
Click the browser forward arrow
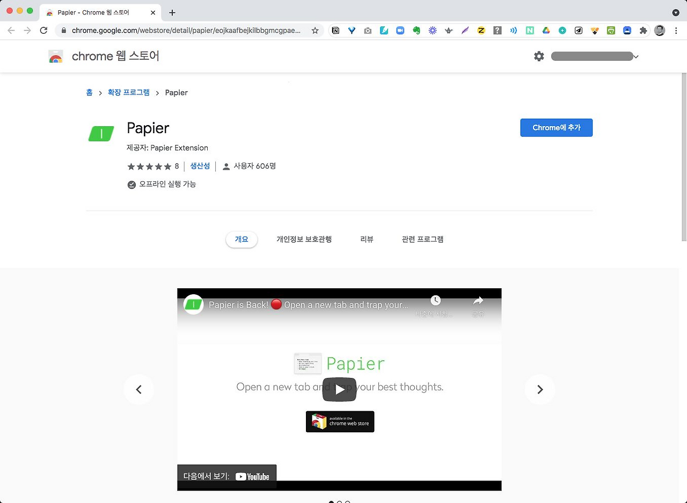27,31
